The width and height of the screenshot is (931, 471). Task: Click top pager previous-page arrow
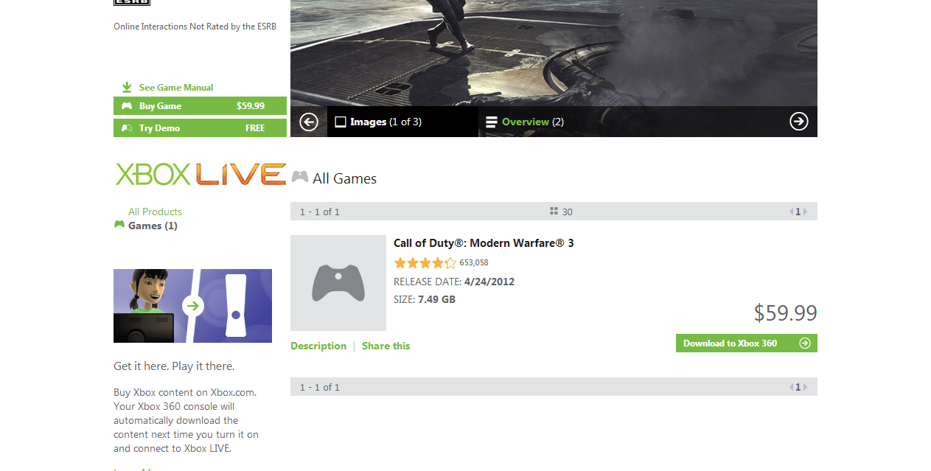click(791, 212)
